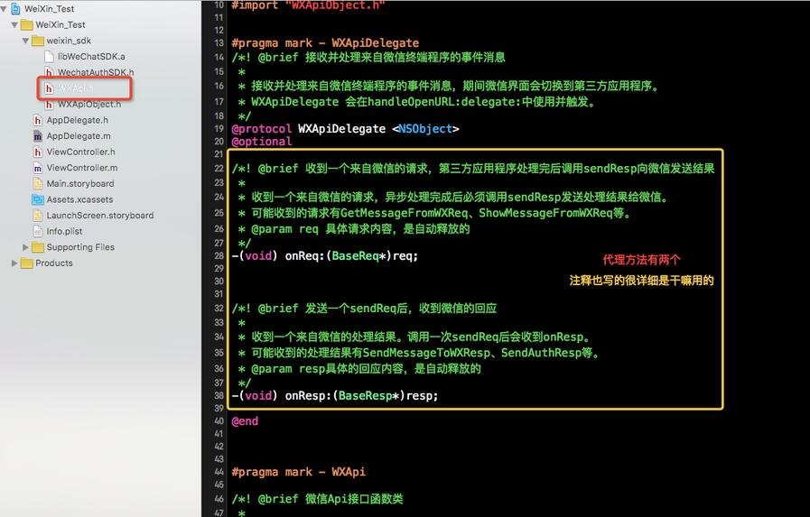Click the Supporting Files folder icon
Image resolution: width=810 pixels, height=517 pixels.
point(38,247)
